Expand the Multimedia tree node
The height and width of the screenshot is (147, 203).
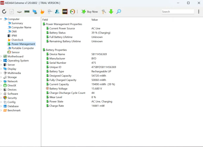coord(1,73)
